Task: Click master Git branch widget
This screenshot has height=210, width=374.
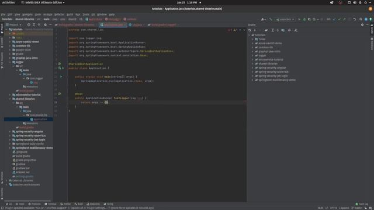Action: (357, 208)
